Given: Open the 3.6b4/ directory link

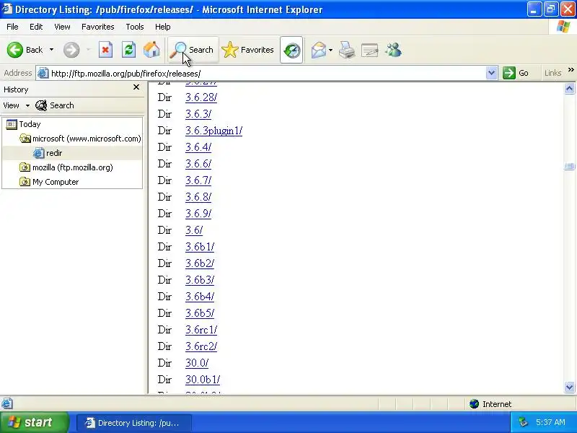Looking at the screenshot, I should tap(200, 297).
